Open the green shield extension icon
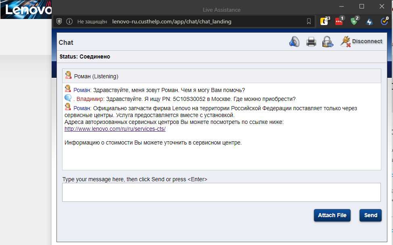This screenshot has width=393, height=245. [354, 21]
